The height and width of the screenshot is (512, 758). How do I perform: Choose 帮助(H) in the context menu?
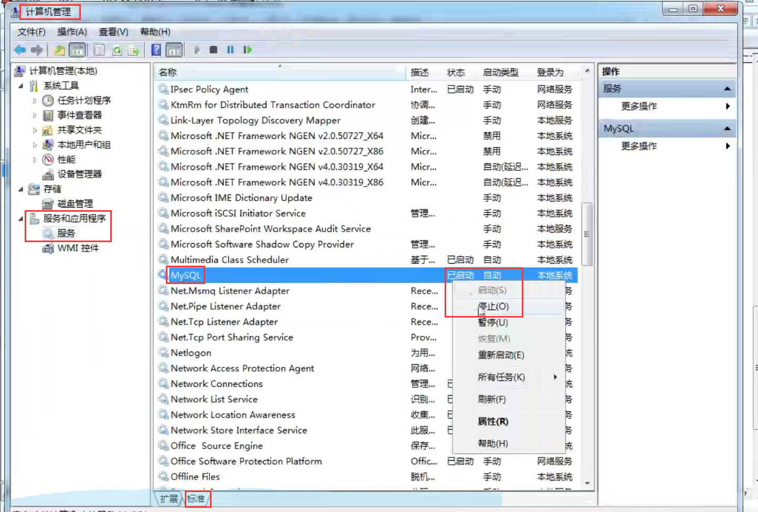pos(508,443)
